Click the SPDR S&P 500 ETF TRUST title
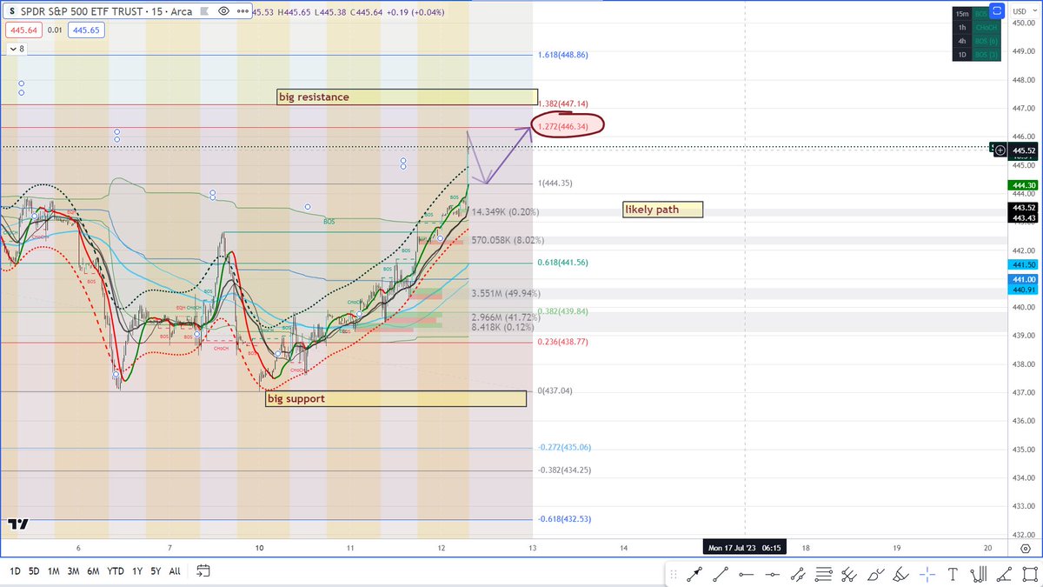 (80, 11)
